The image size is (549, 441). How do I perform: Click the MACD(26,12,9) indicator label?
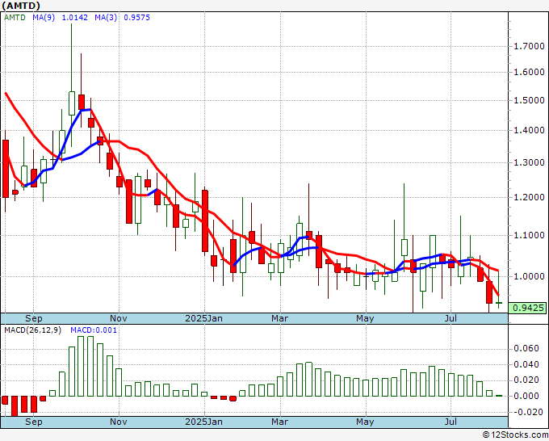(32, 330)
